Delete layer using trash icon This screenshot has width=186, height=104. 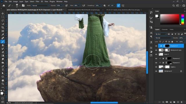tap(181, 102)
